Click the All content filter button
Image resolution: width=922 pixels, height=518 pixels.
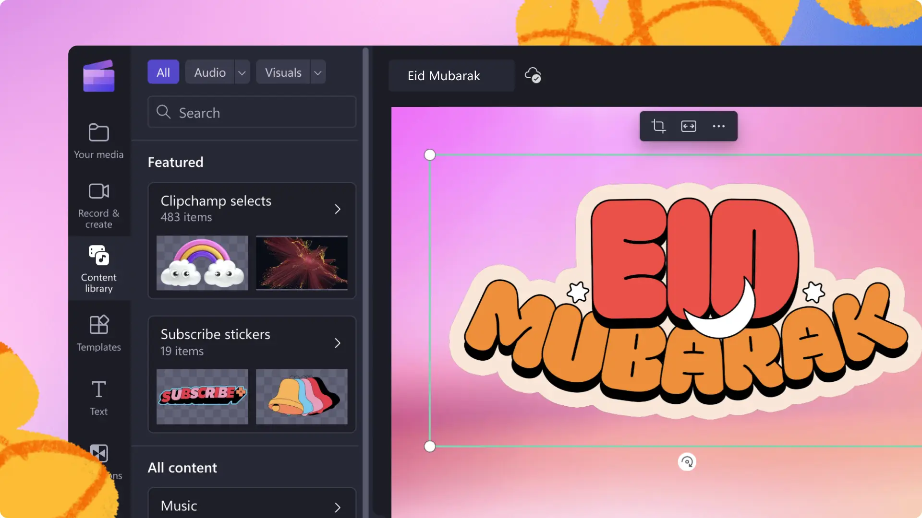coord(163,71)
